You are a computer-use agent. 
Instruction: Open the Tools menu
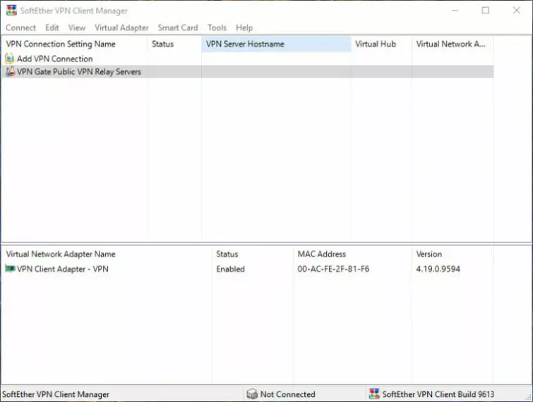click(217, 28)
